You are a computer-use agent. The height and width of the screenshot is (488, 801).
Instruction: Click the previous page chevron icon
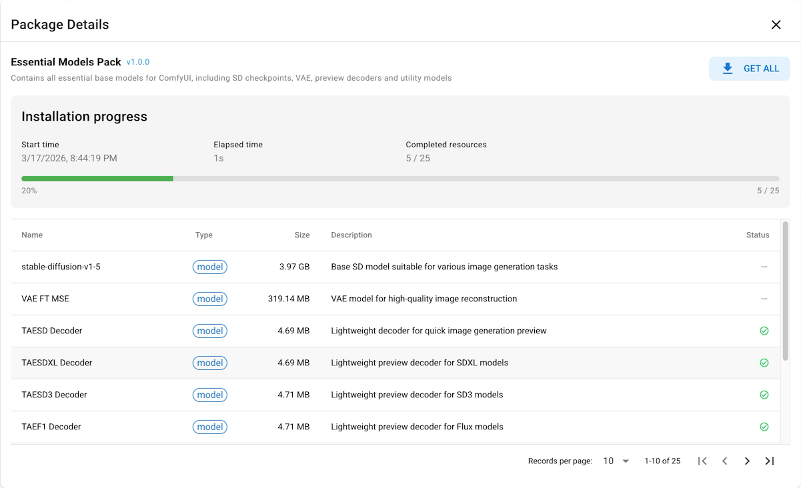click(x=725, y=461)
